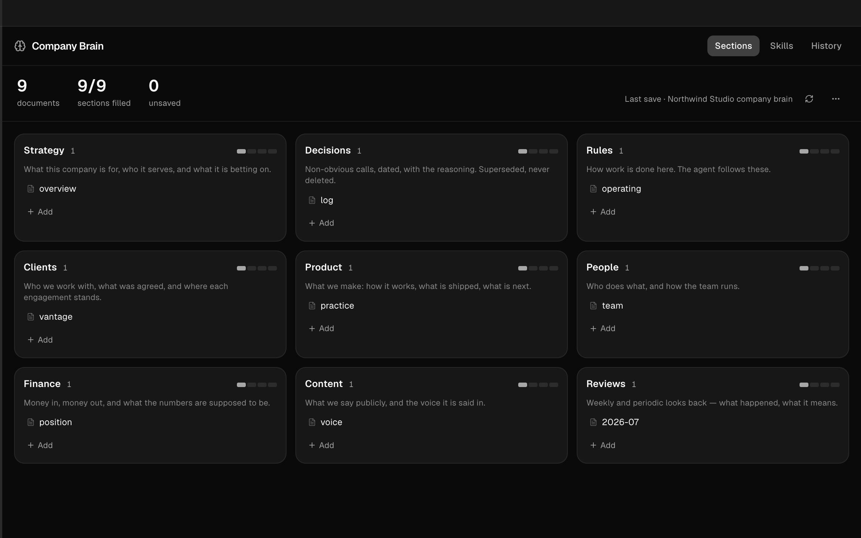This screenshot has height=538, width=861.
Task: Switch to the Skills tab
Action: tap(781, 46)
